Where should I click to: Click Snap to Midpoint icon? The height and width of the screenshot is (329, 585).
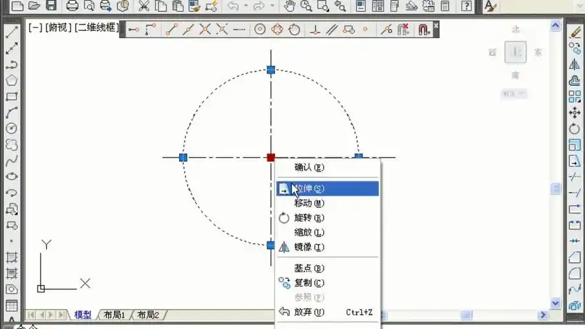[x=188, y=30]
